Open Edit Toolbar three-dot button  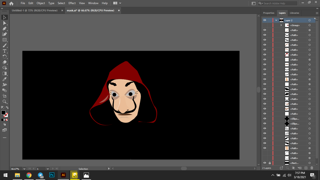coord(4,138)
